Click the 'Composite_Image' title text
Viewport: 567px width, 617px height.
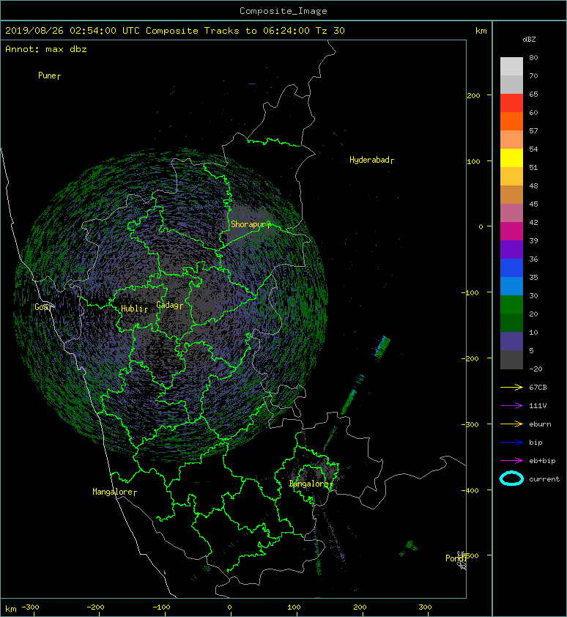[283, 11]
